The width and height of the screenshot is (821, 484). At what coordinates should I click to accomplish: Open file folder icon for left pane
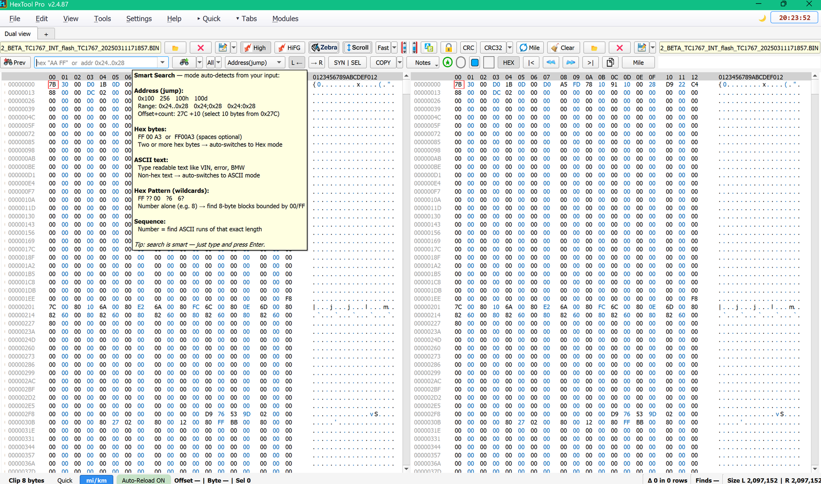175,48
